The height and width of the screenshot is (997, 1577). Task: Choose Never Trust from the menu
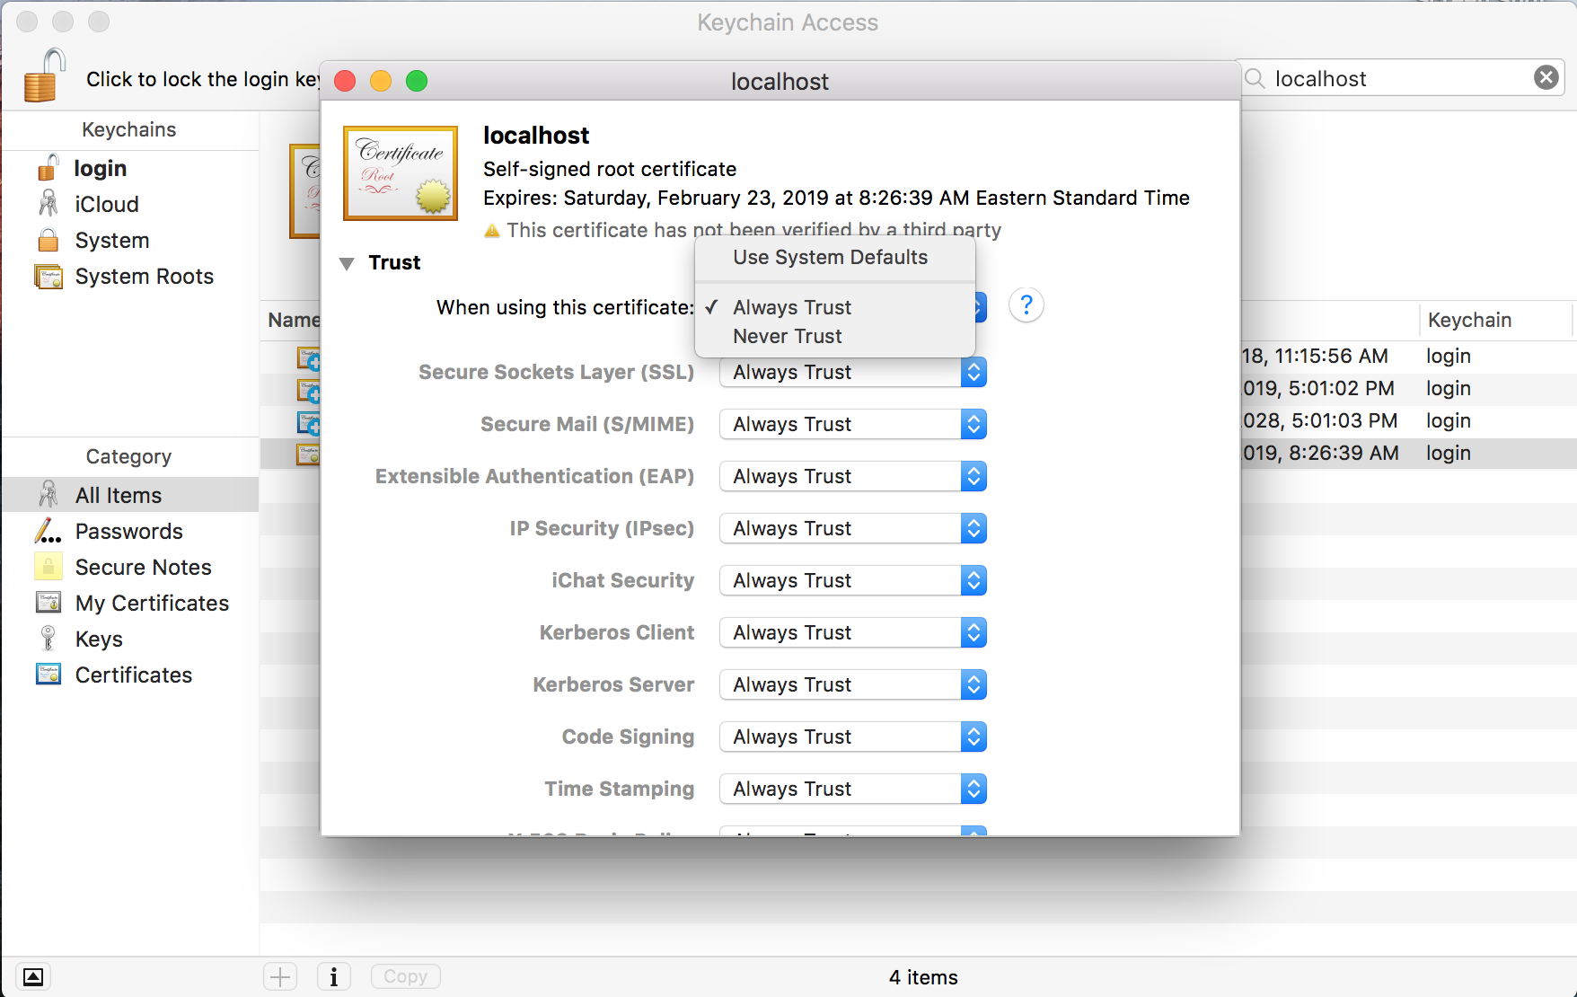click(x=787, y=337)
